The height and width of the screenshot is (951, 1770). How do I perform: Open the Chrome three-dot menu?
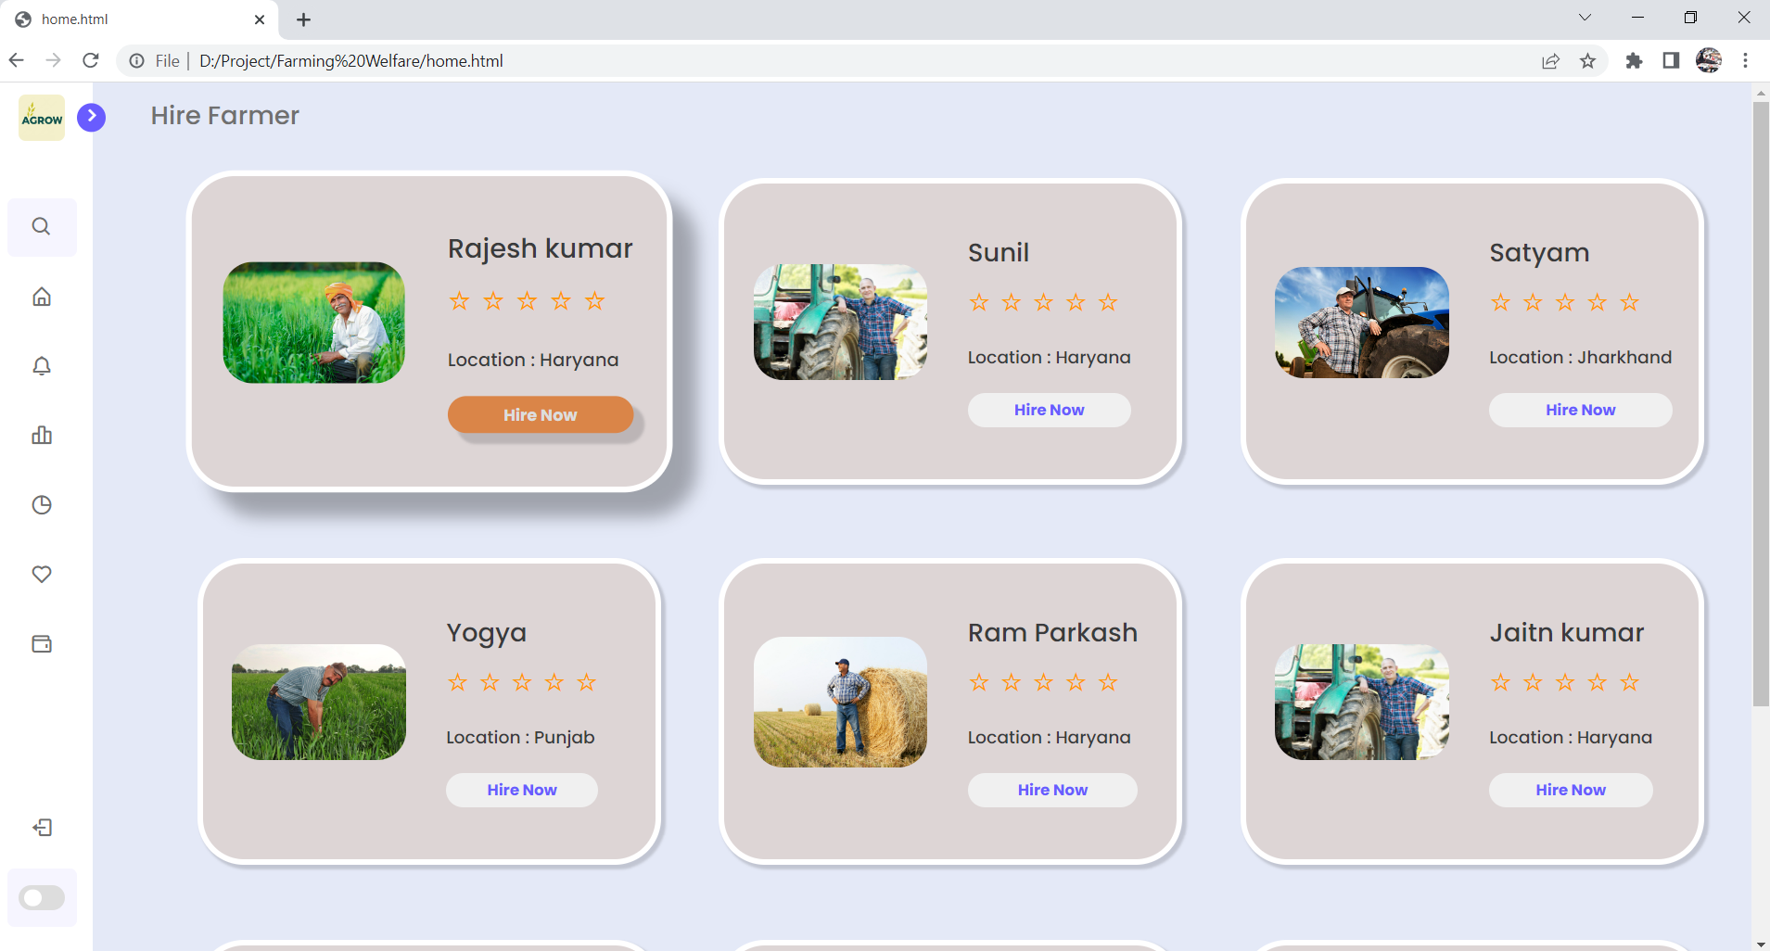click(x=1746, y=60)
